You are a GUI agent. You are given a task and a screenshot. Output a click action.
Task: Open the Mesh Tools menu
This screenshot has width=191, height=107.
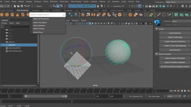(64, 1)
